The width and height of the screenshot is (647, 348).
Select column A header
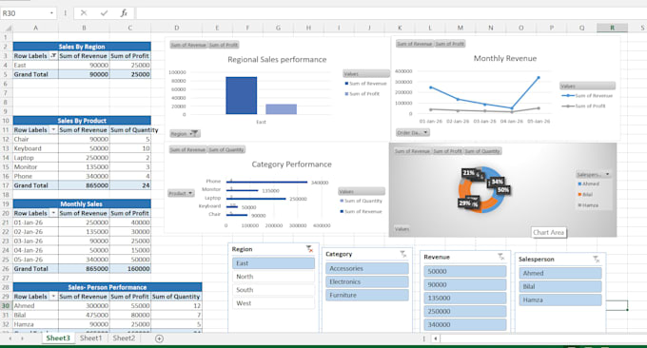pyautogui.click(x=35, y=28)
